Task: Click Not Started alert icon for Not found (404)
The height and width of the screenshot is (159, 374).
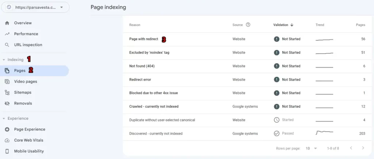Action: click(276, 66)
